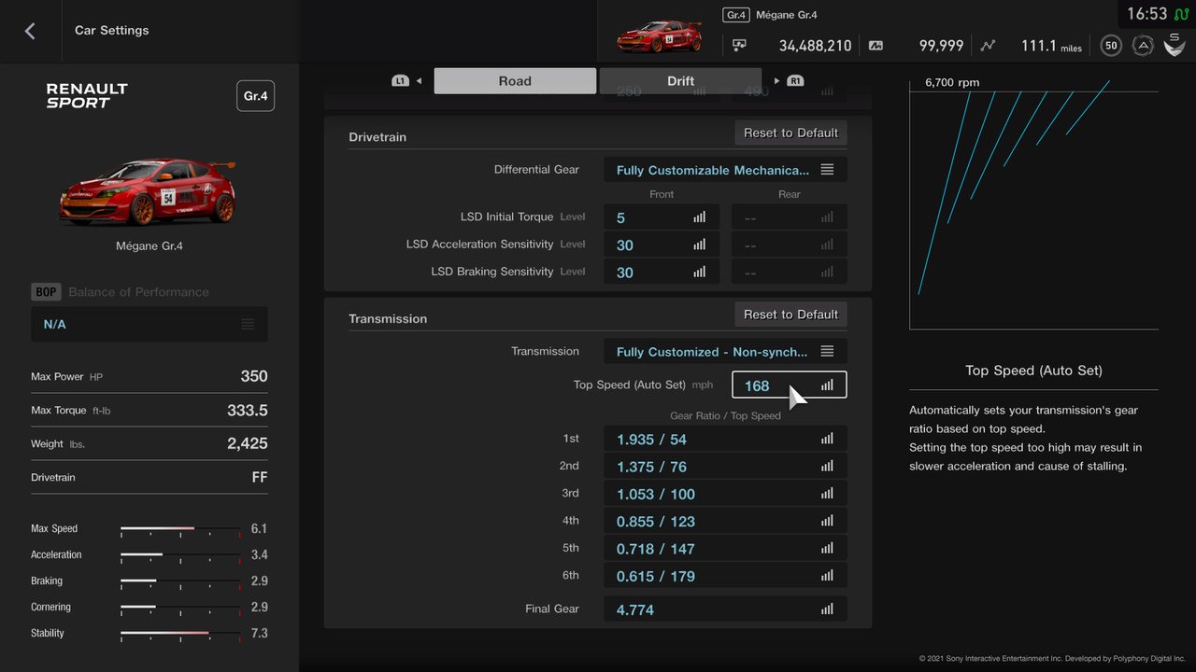1196x672 pixels.
Task: Adjust LSD Initial Torque front bars icon
Action: 700,217
